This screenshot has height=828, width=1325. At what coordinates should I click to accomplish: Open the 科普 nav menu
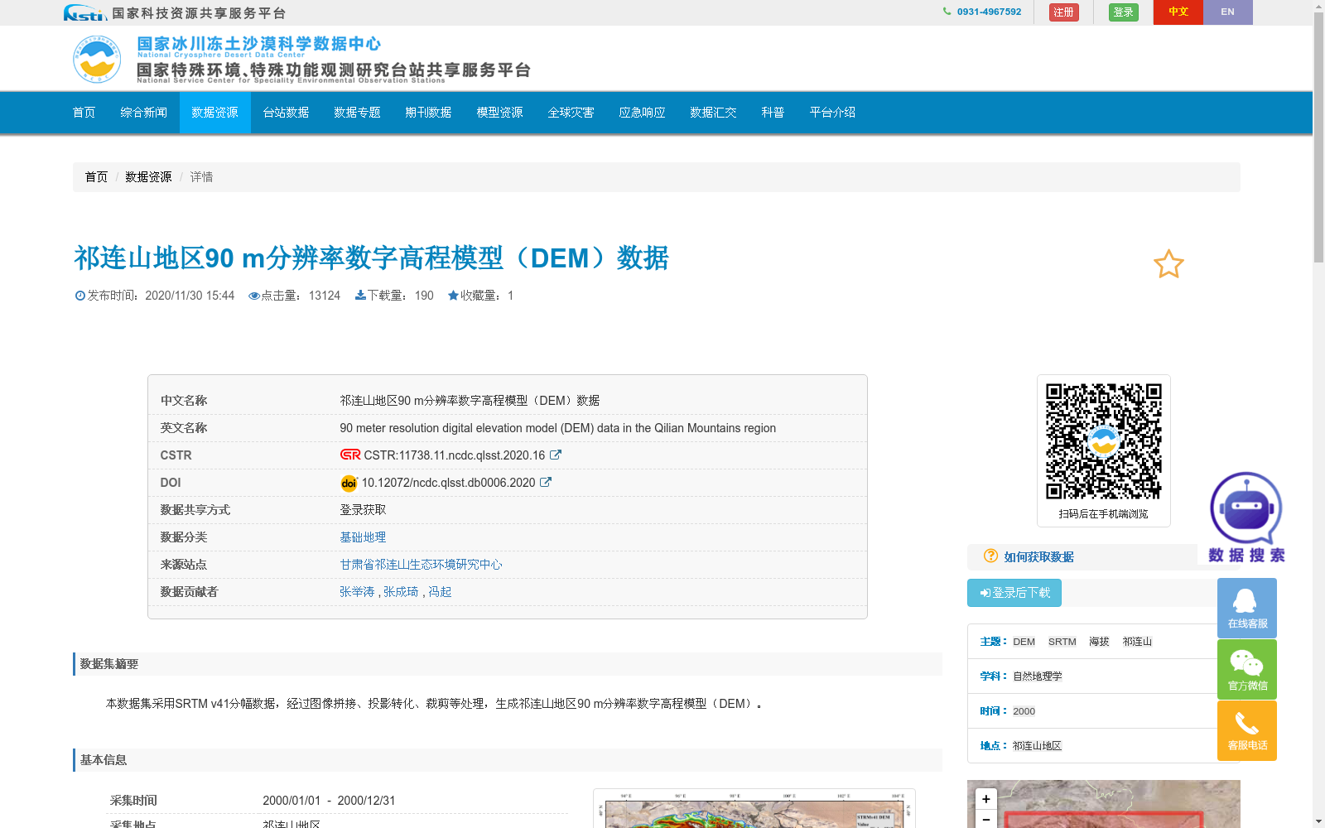[x=773, y=113]
